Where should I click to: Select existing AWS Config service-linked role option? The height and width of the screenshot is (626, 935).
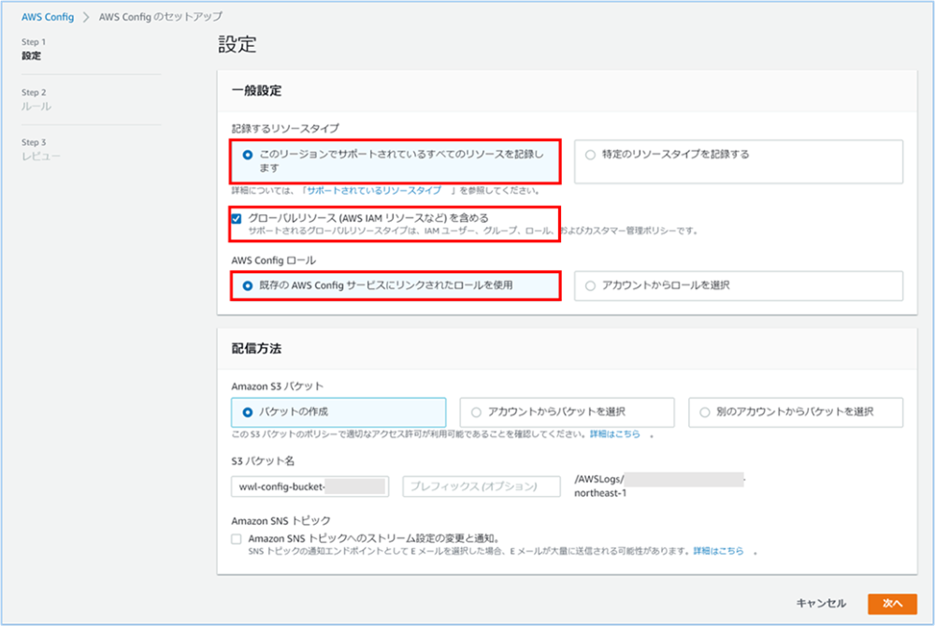click(396, 285)
